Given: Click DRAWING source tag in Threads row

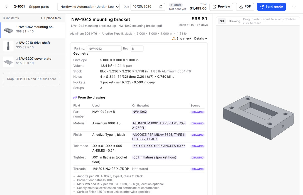Looking at the screenshot, I should click(x=197, y=169).
